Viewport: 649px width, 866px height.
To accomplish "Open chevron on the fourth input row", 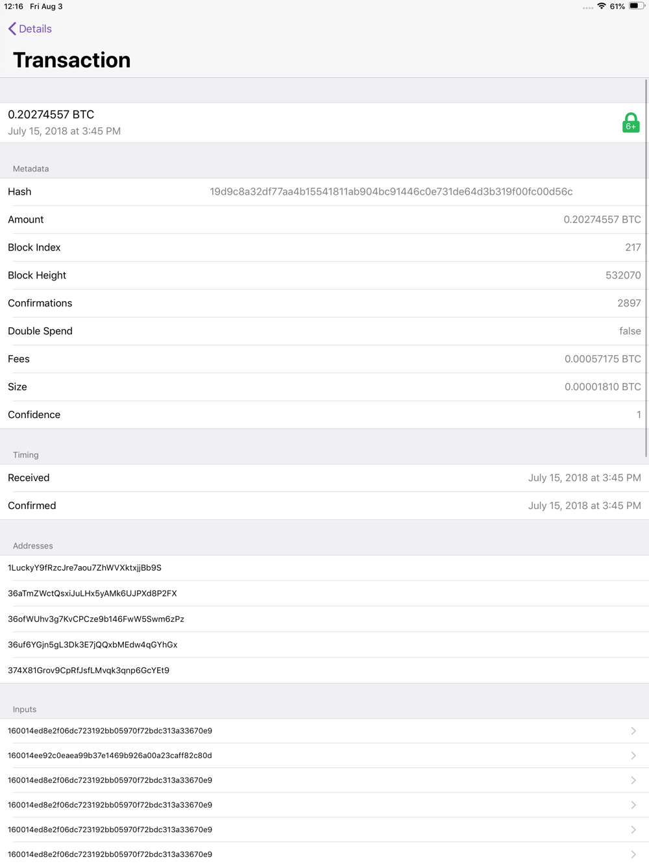I will tap(633, 805).
